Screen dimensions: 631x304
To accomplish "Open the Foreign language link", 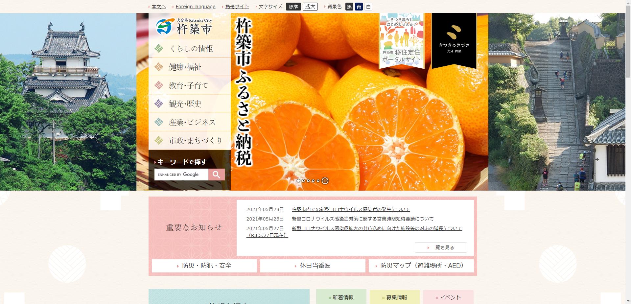I will point(195,6).
